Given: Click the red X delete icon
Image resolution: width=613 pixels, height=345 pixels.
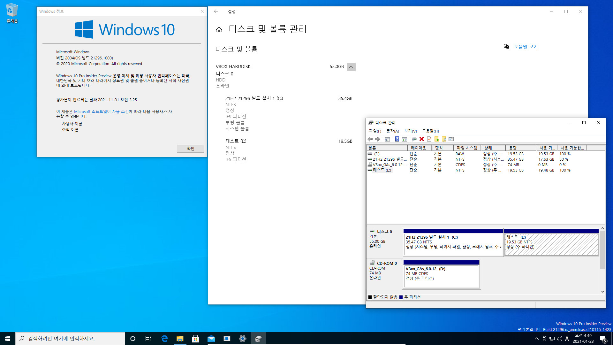Looking at the screenshot, I should 422,139.
